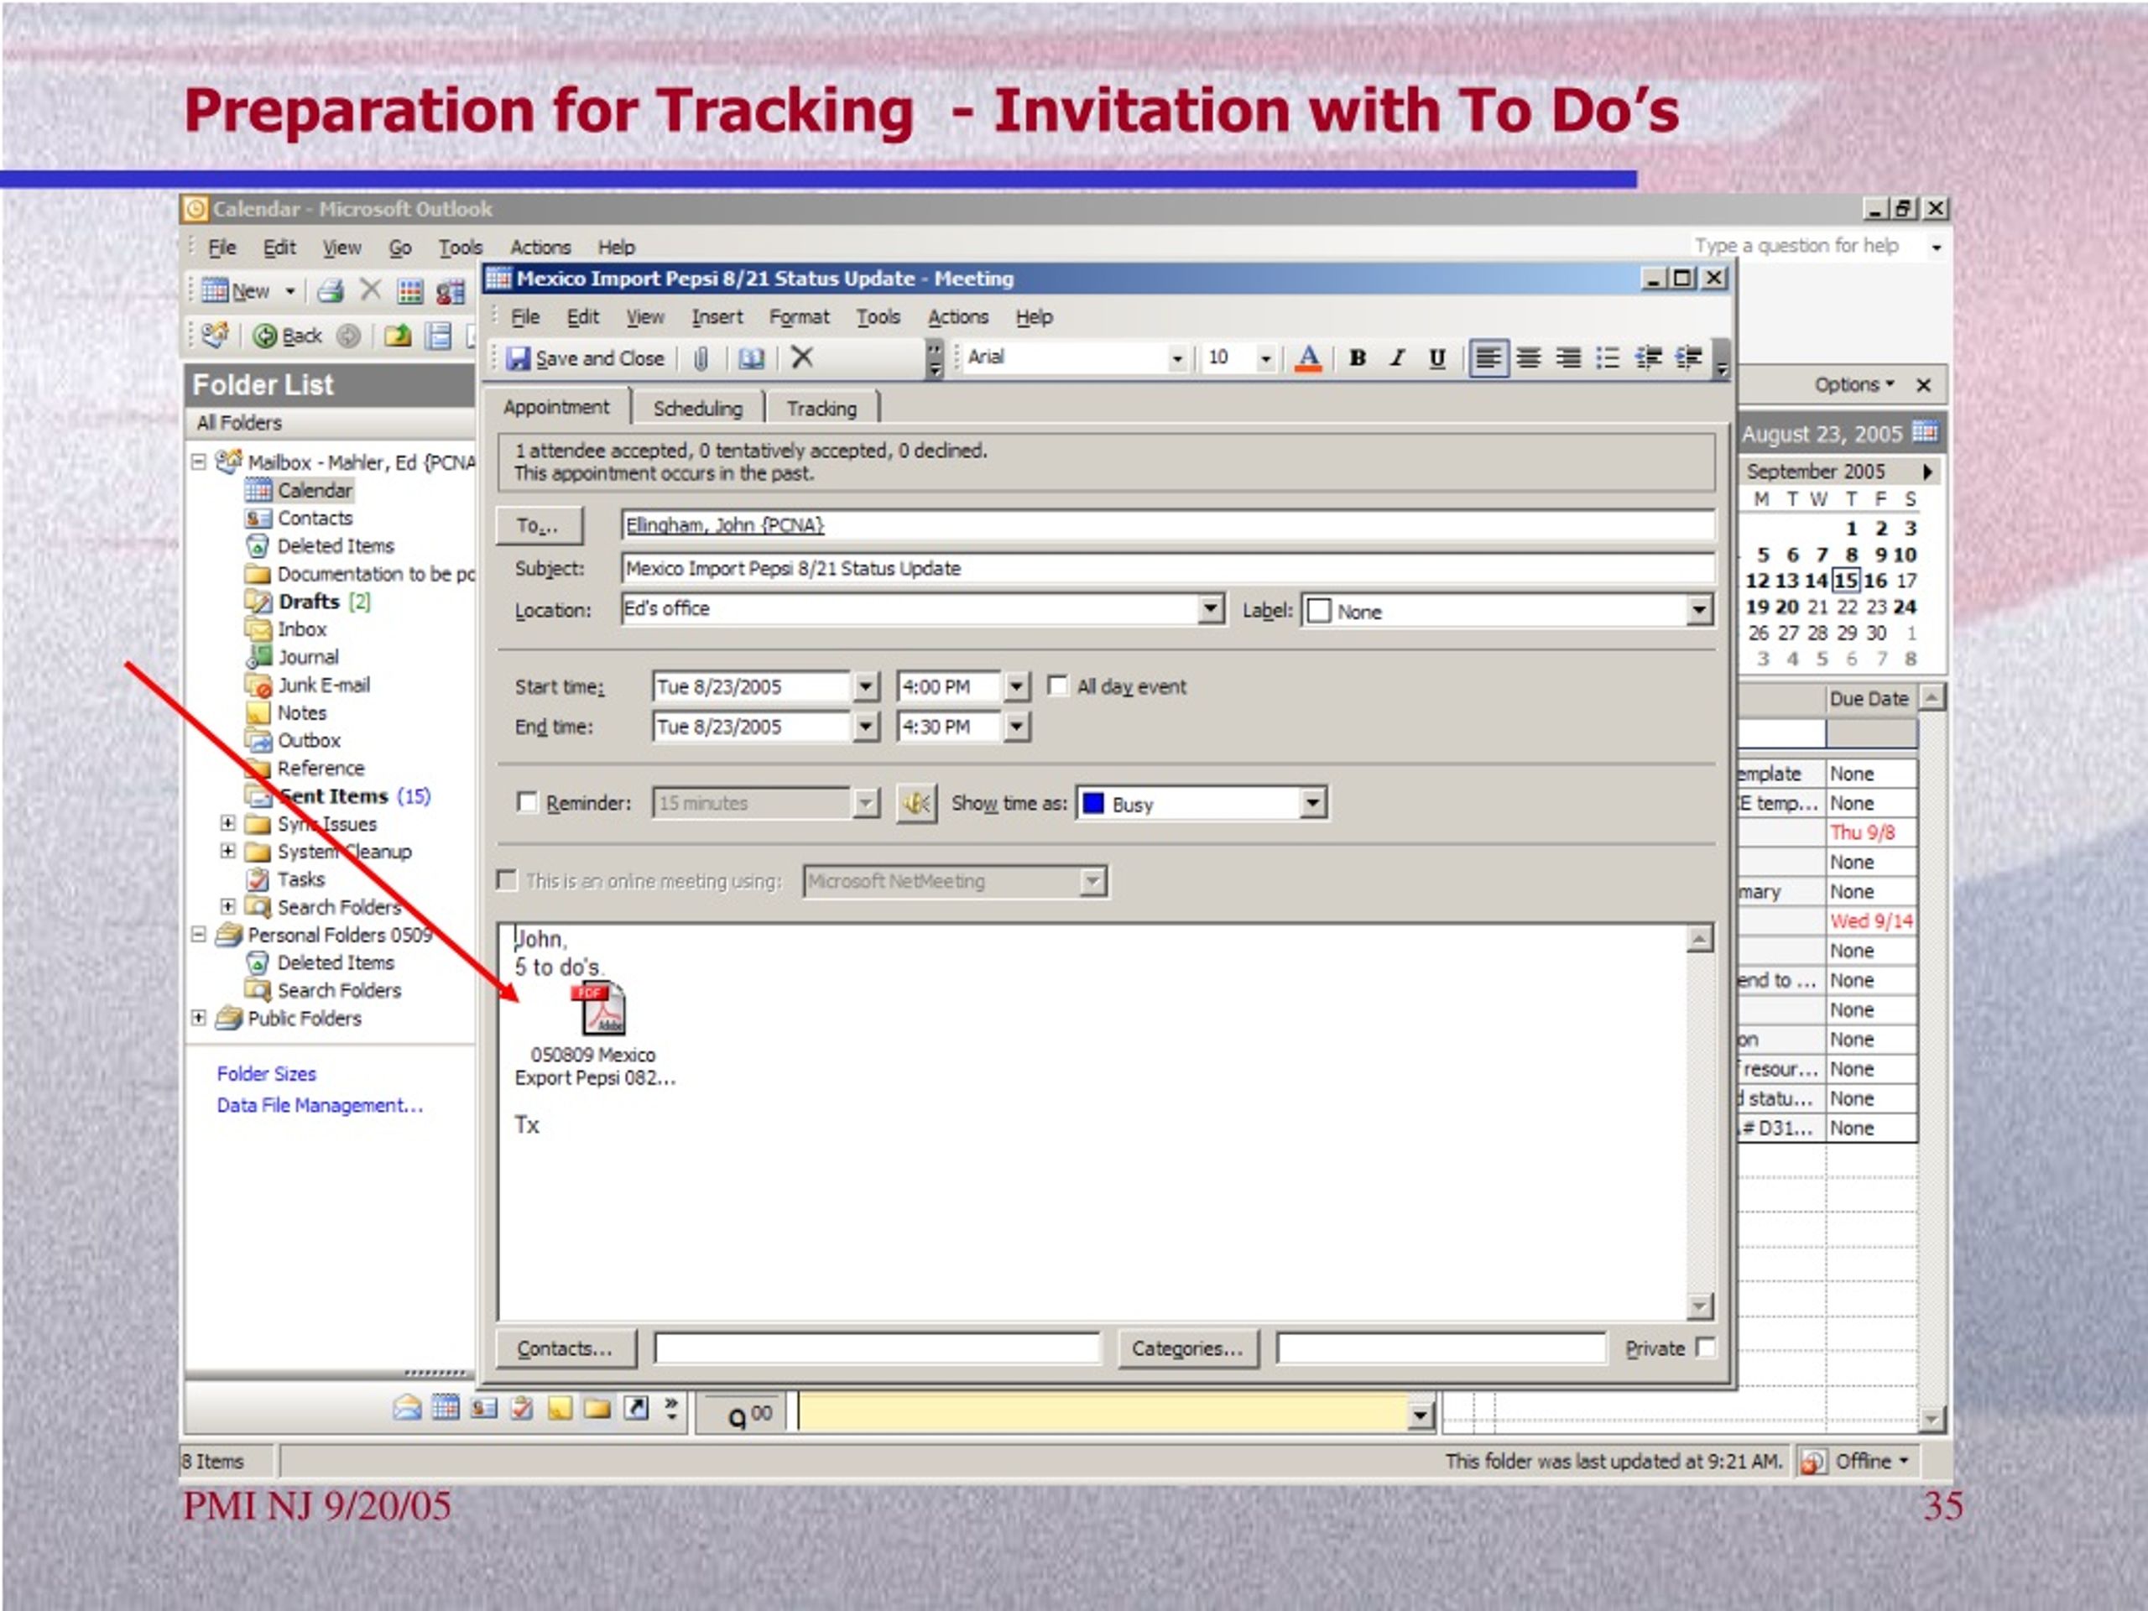Toggle Bold formatting
This screenshot has width=2148, height=1611.
click(1358, 358)
